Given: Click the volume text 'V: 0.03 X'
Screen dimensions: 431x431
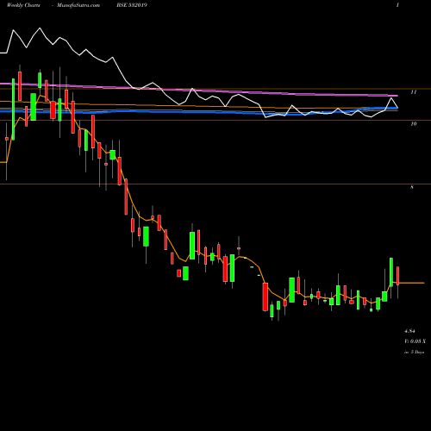Looking at the screenshot, I should pos(415,341).
